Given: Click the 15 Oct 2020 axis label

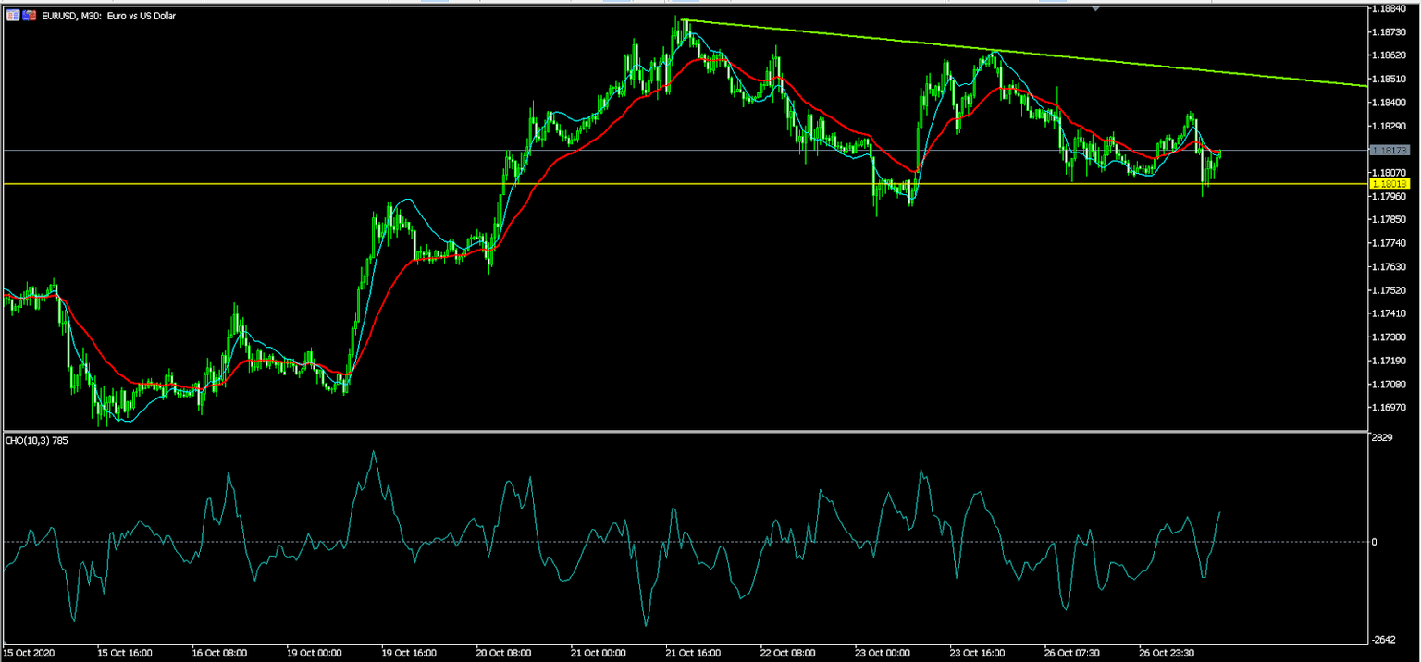Looking at the screenshot, I should tap(28, 652).
